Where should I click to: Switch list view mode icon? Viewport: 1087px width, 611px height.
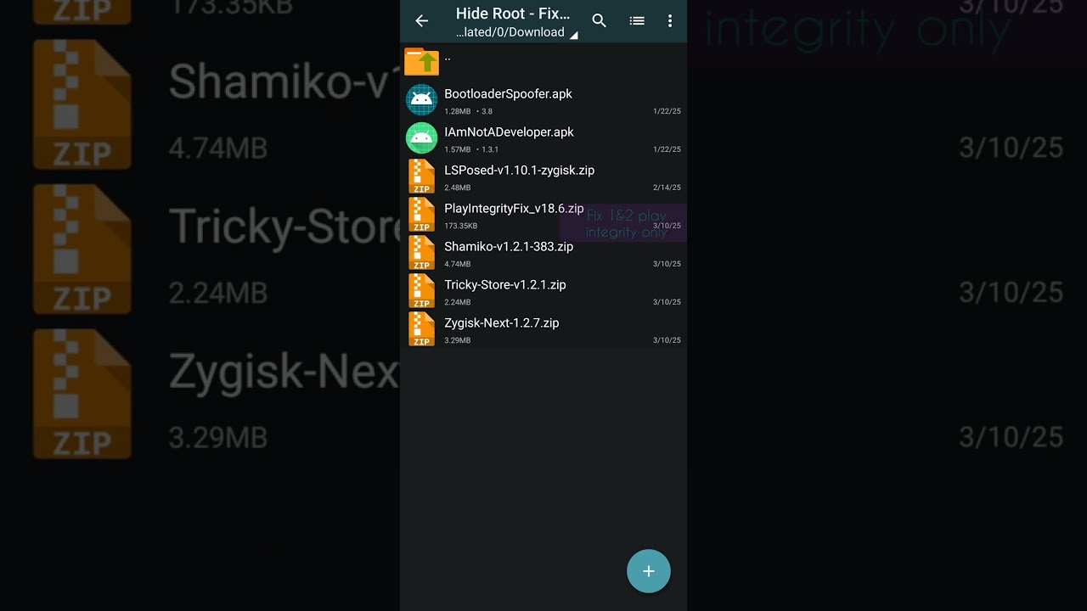pyautogui.click(x=637, y=21)
